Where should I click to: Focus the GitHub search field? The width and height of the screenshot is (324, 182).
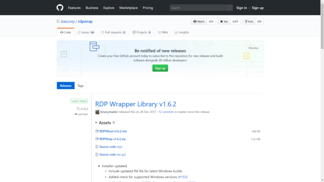pyautogui.click(x=201, y=8)
